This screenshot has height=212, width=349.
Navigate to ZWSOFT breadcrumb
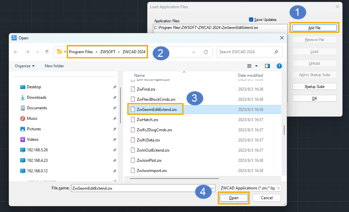click(x=108, y=52)
